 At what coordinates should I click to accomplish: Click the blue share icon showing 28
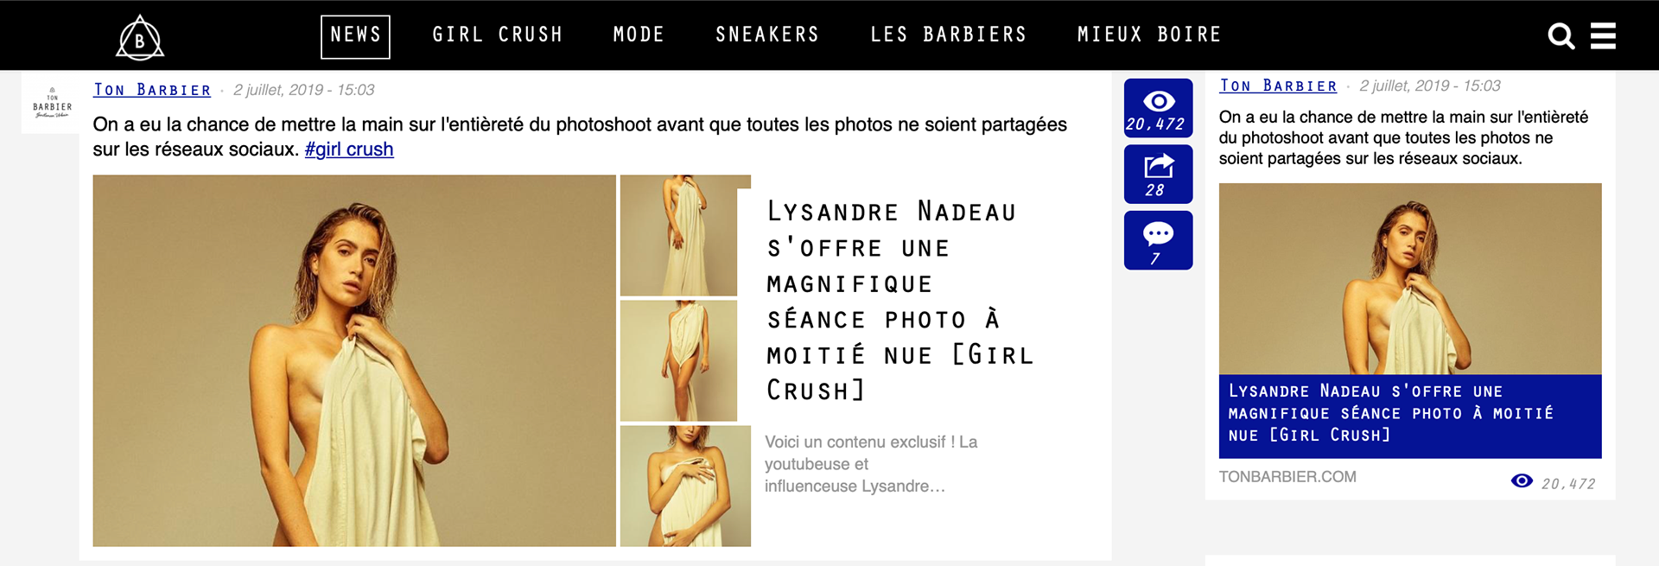[1158, 175]
